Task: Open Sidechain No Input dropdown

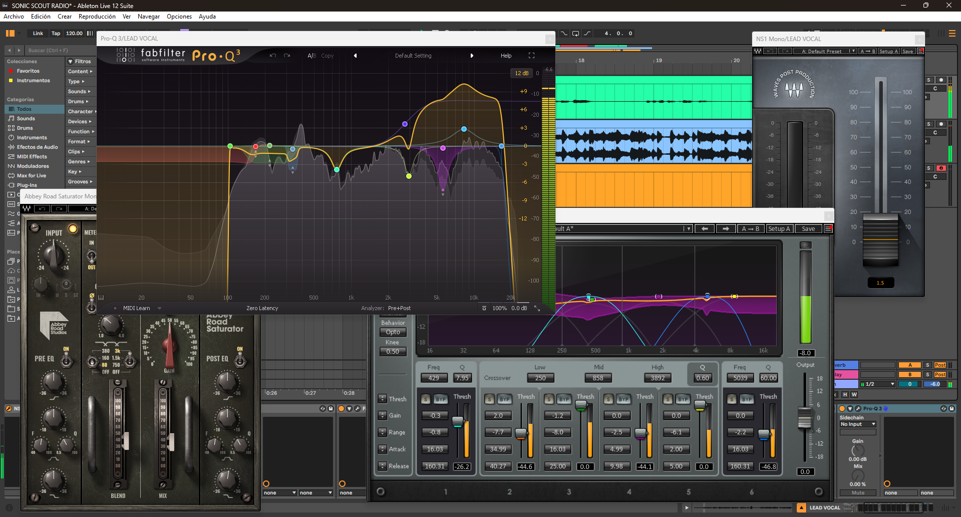Action: (858, 424)
